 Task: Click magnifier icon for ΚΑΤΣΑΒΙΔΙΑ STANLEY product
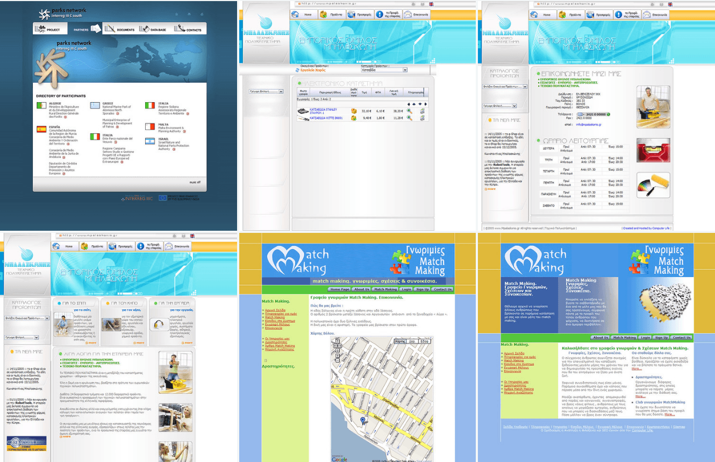coord(409,111)
